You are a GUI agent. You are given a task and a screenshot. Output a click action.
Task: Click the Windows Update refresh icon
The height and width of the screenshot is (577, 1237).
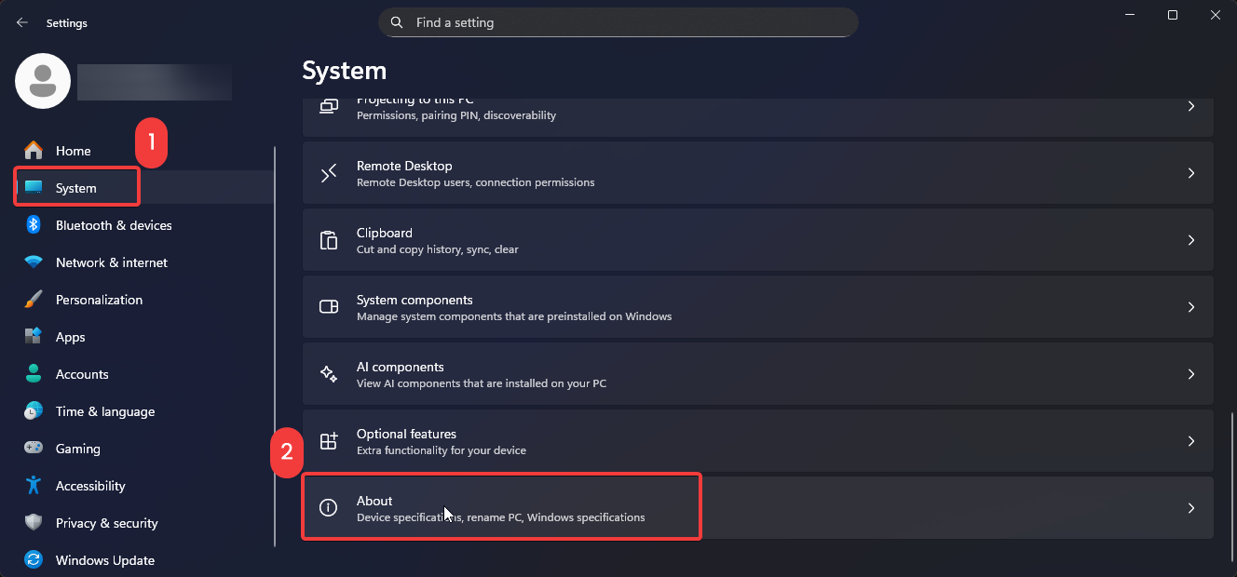click(x=34, y=560)
